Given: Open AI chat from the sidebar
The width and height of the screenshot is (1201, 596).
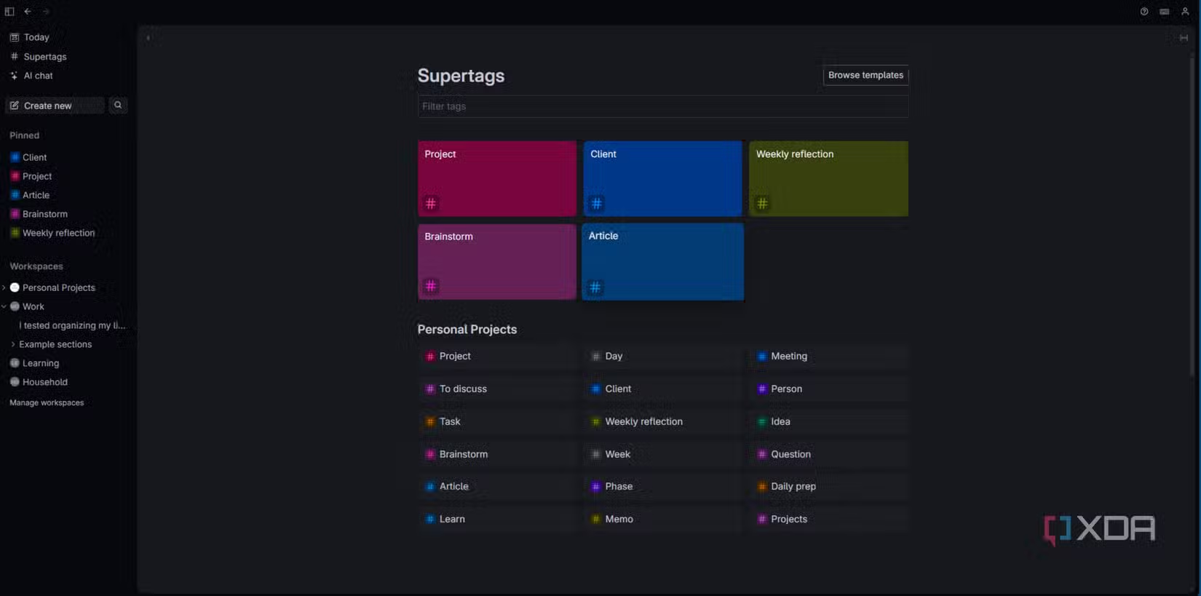Looking at the screenshot, I should click(x=38, y=76).
